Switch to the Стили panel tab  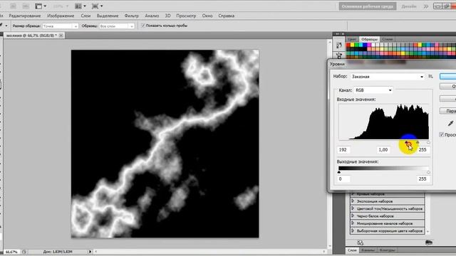point(387,39)
